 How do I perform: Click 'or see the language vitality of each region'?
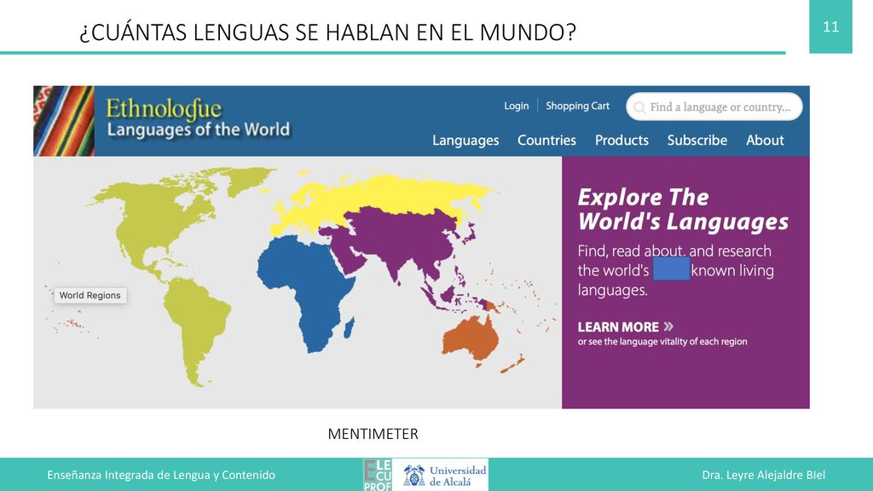pos(662,342)
